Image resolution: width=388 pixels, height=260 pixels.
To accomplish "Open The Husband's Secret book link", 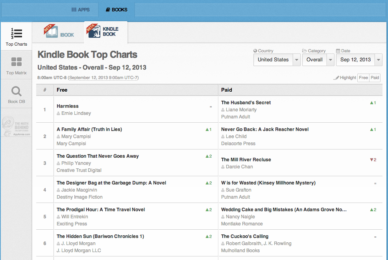I will click(x=246, y=103).
